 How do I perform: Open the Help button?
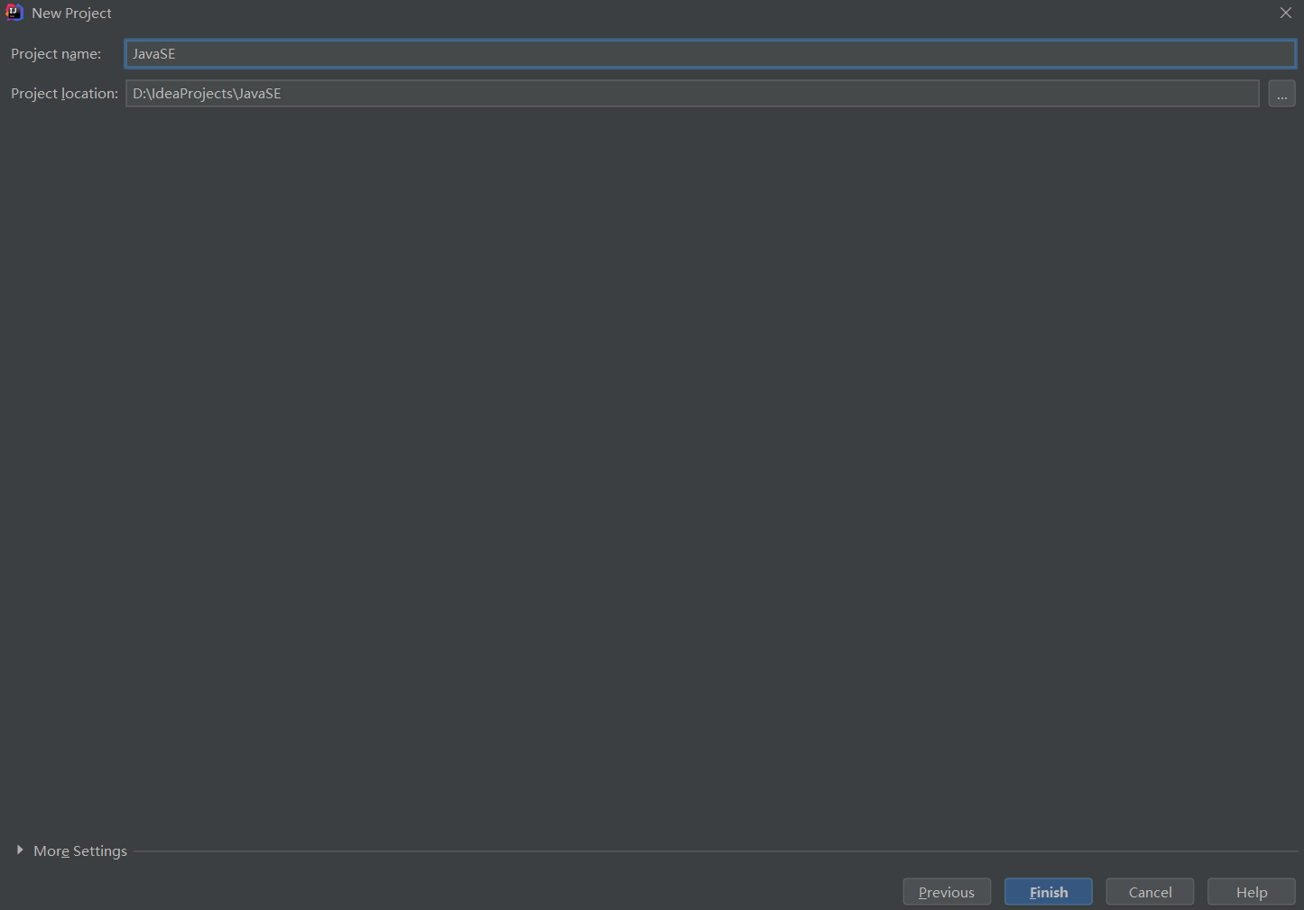pos(1252,892)
